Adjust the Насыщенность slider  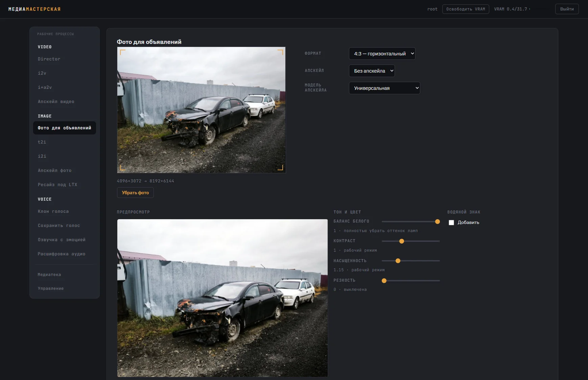[410, 261]
